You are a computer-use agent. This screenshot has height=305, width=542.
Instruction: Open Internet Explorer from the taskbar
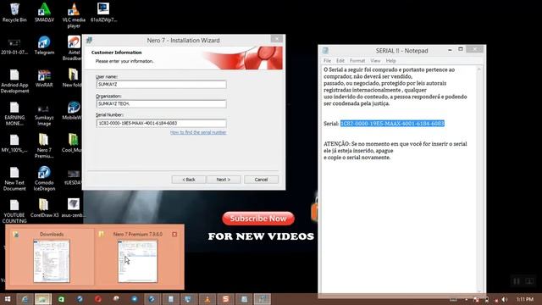(25, 299)
